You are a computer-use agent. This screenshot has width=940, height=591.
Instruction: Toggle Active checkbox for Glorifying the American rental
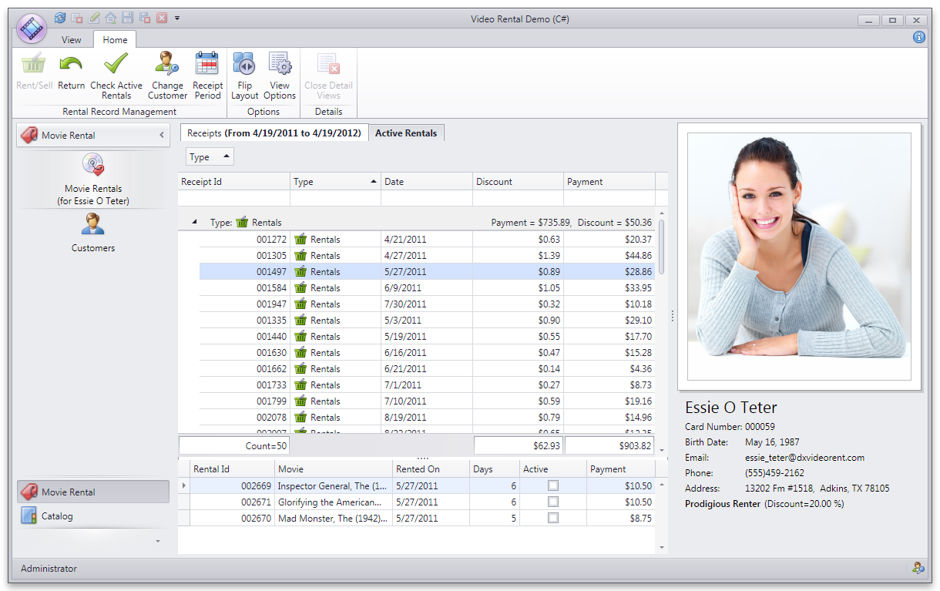[552, 502]
